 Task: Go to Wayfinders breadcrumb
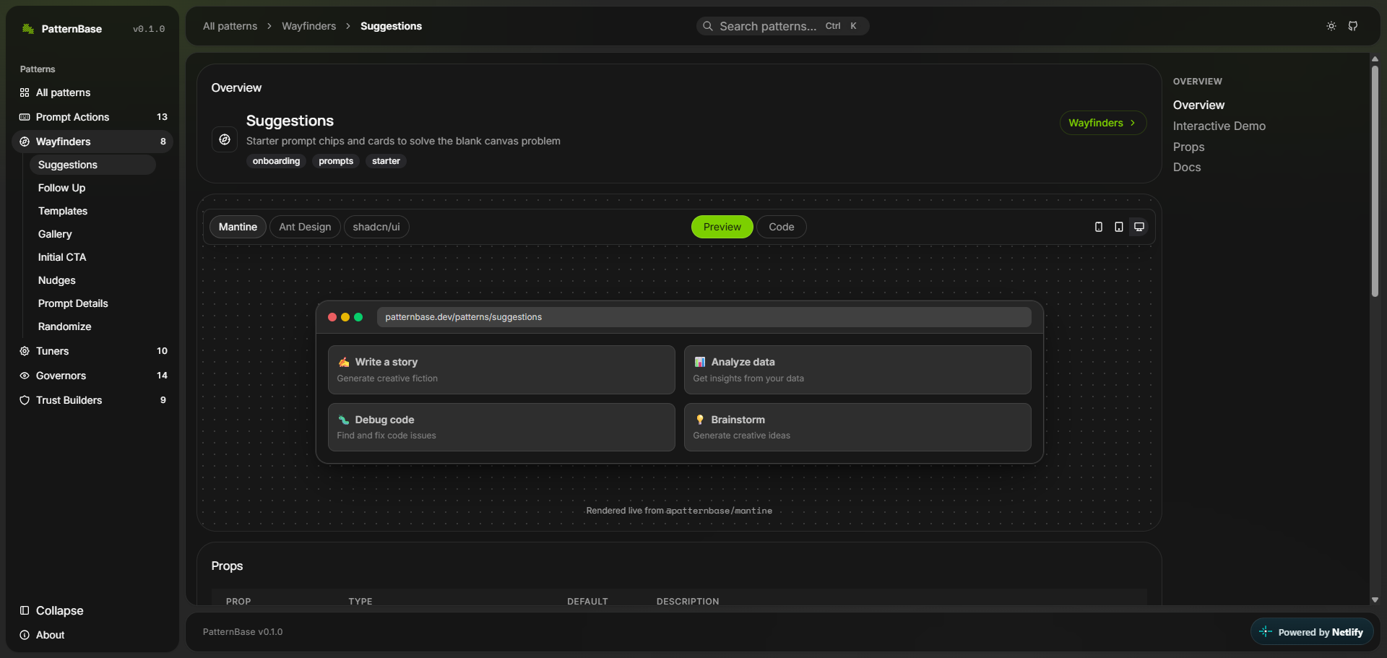coord(308,26)
